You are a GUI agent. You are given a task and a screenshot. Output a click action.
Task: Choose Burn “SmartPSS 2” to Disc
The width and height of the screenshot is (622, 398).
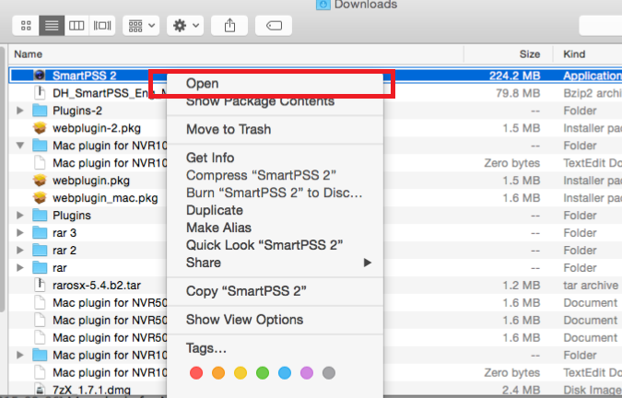(x=275, y=193)
